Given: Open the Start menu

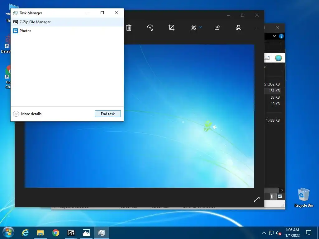Looking at the screenshot, I should coord(8,233).
